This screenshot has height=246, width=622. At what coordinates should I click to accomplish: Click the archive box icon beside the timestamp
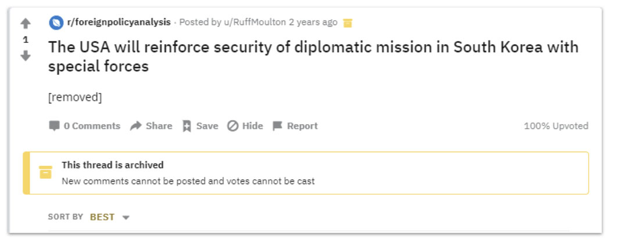pyautogui.click(x=348, y=23)
